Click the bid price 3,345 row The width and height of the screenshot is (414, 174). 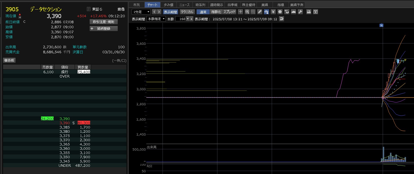[x=65, y=161]
